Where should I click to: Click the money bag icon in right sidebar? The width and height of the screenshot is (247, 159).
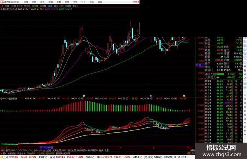coord(245,70)
